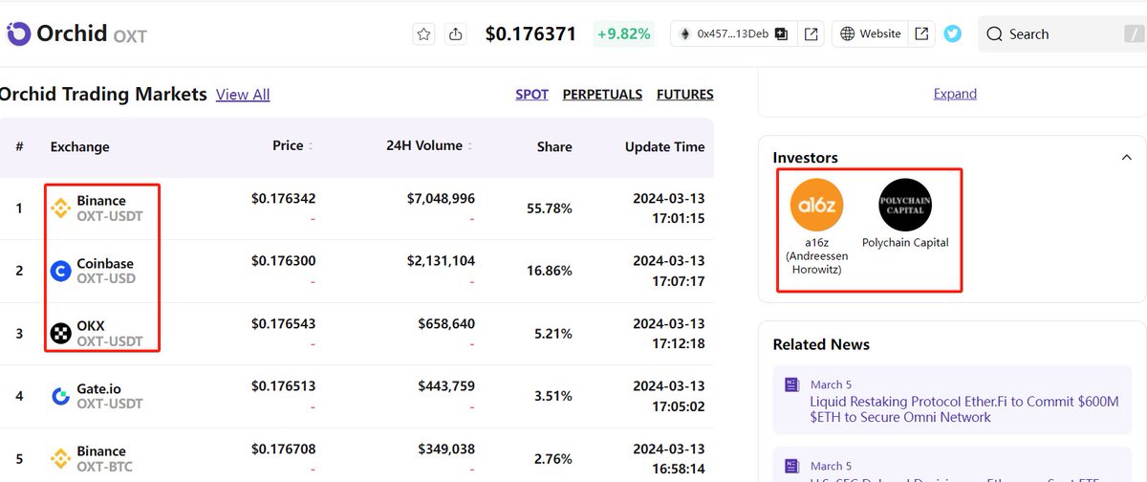
Task: Click the Binance logo in OXT-BTC row
Action: [60, 459]
